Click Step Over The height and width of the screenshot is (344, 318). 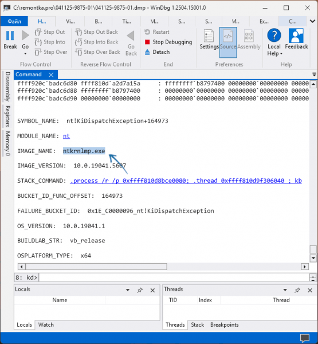(50, 52)
